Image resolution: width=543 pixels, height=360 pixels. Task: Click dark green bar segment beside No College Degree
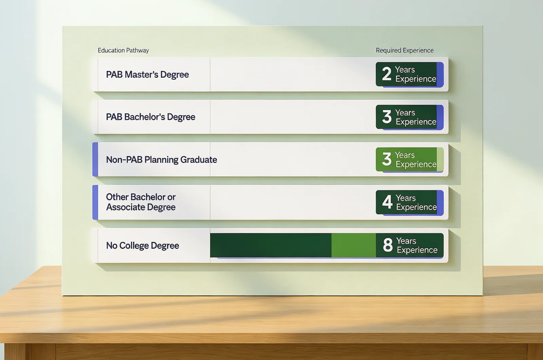[271, 245]
